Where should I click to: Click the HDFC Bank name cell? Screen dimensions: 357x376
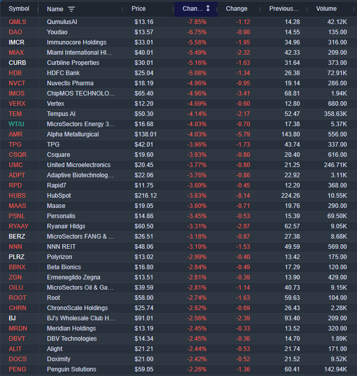(63, 73)
